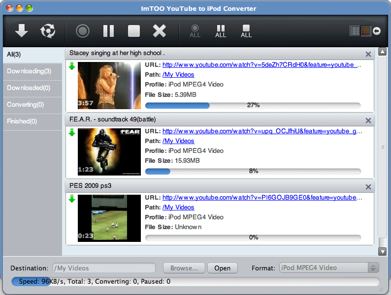Open /My Videos path of F.E.A.R. task

(178, 141)
